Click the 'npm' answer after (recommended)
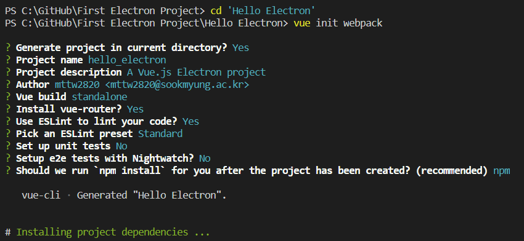The height and width of the screenshot is (241, 524). [502, 171]
